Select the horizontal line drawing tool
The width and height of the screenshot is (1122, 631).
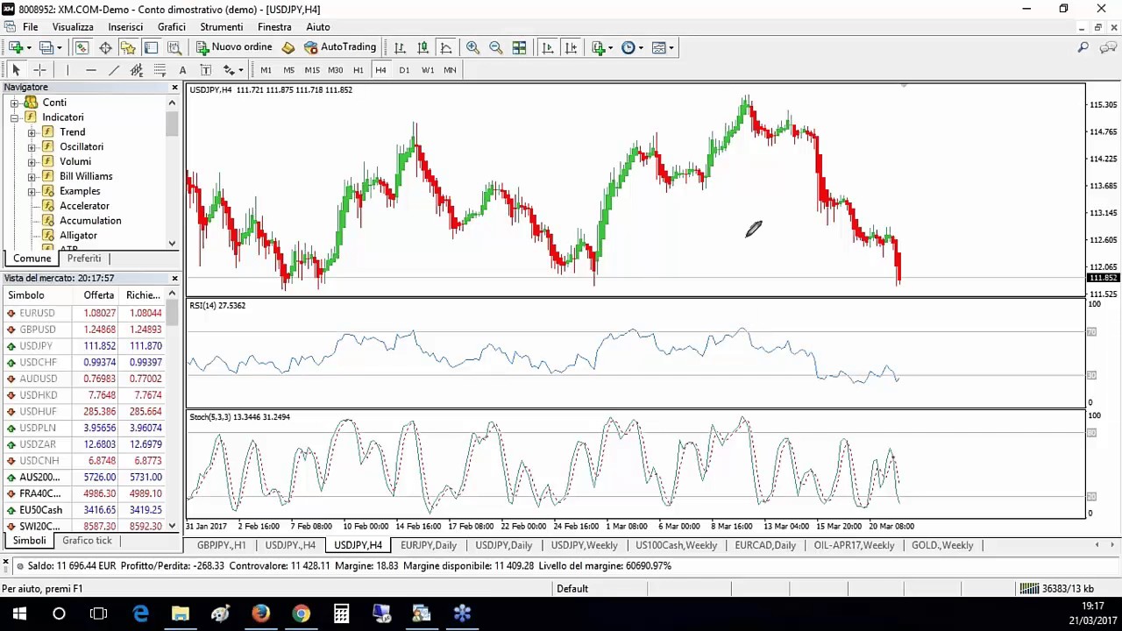90,70
